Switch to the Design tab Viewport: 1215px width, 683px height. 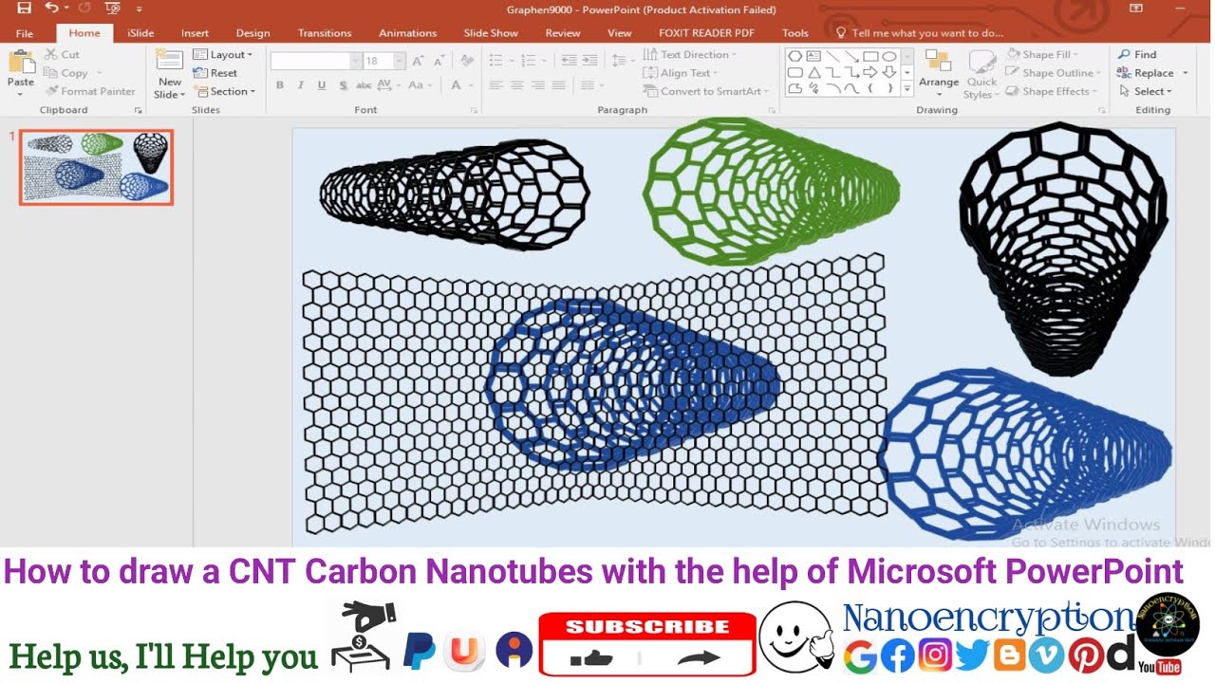252,33
